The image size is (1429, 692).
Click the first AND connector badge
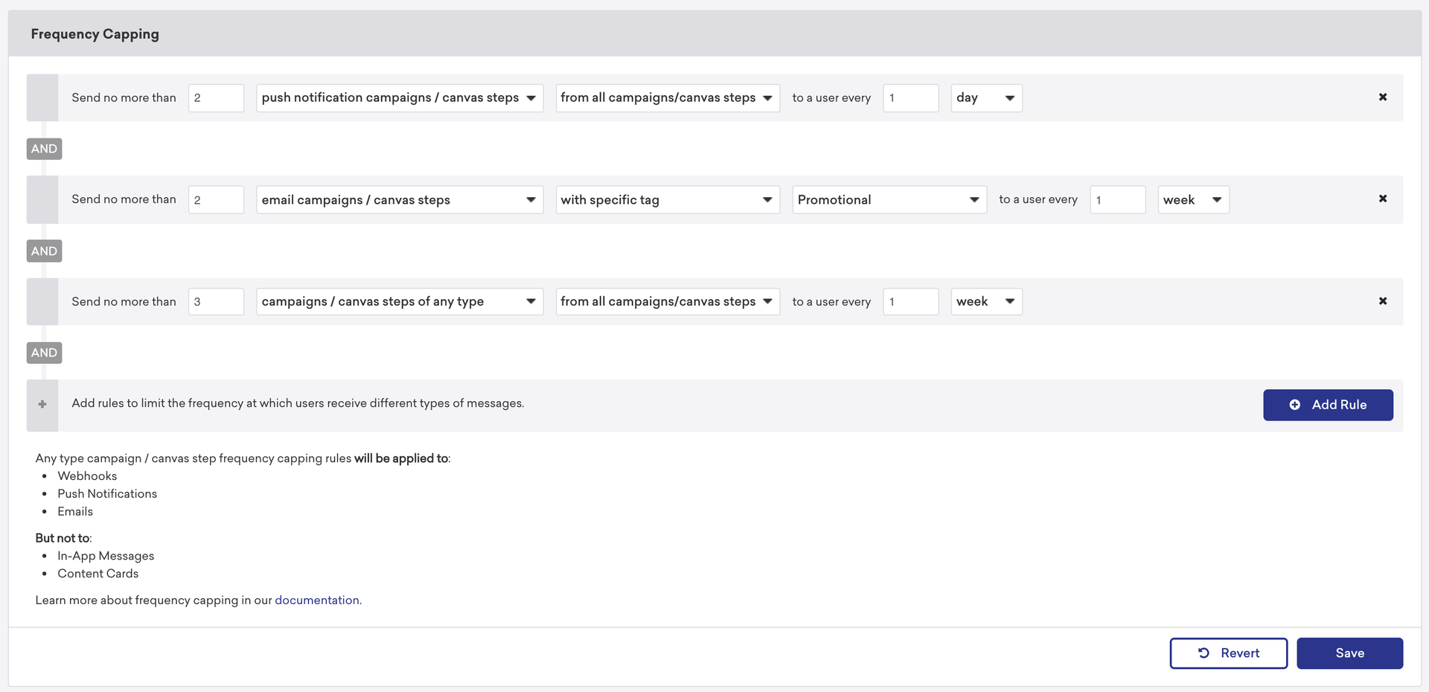pyautogui.click(x=44, y=149)
